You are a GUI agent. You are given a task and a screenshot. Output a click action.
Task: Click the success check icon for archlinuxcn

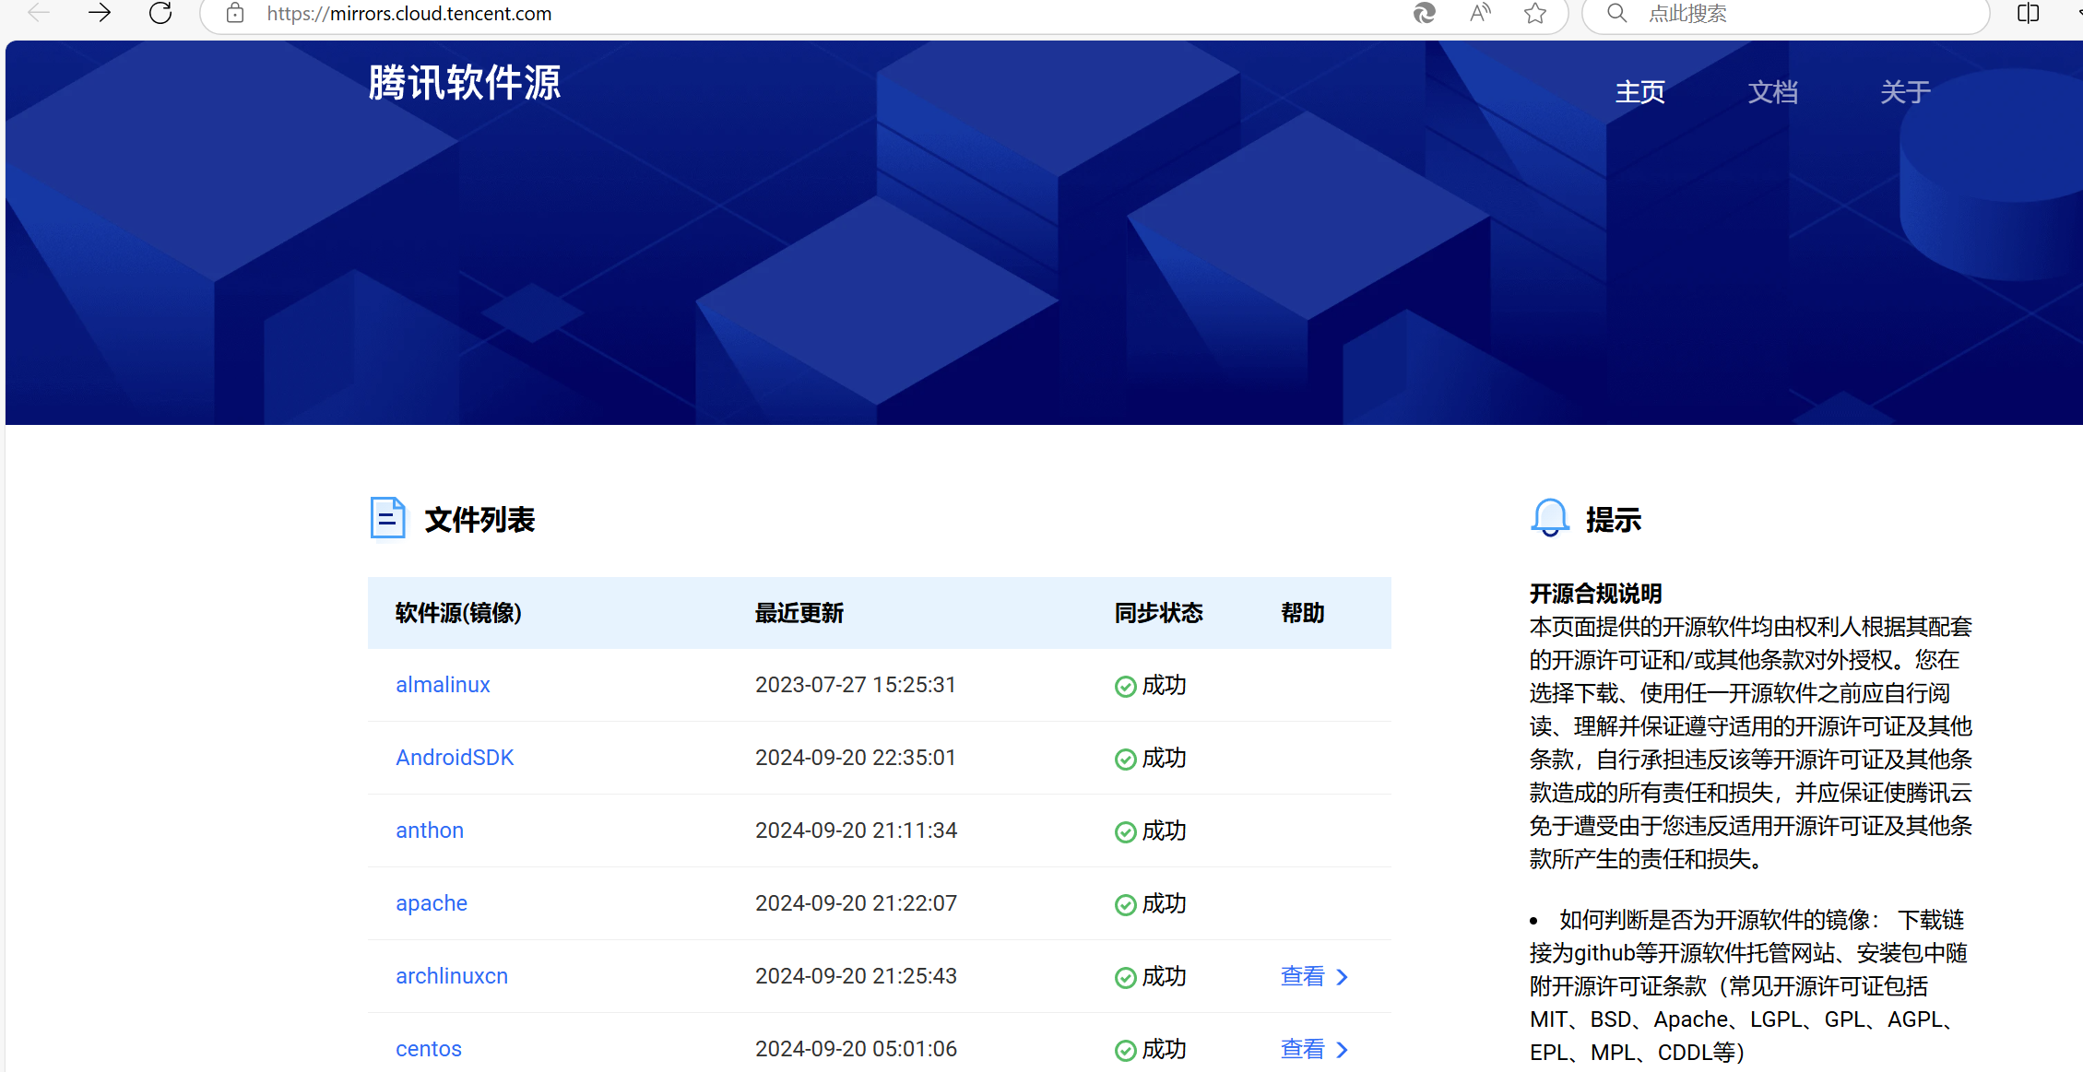click(1125, 978)
